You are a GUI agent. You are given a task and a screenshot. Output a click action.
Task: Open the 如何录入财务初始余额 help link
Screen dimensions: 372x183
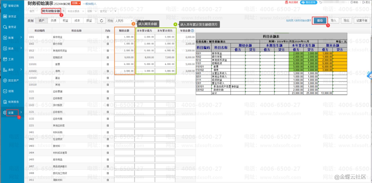pos(298,21)
